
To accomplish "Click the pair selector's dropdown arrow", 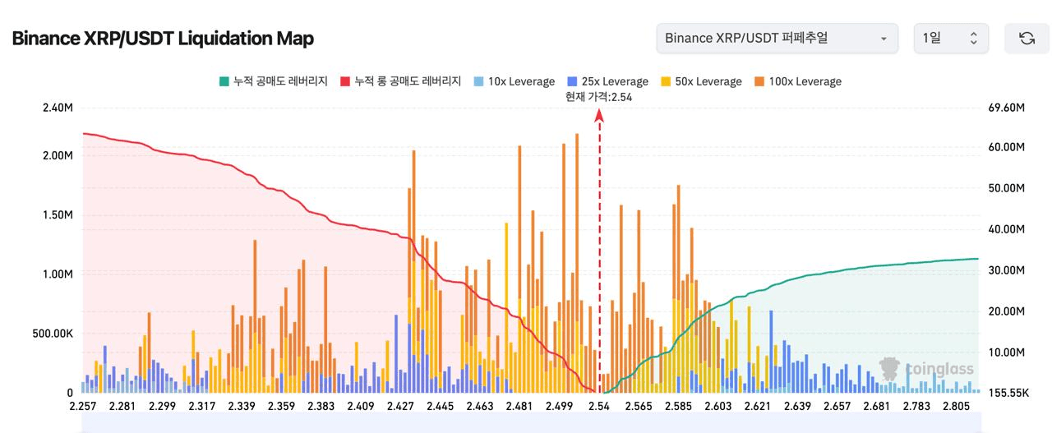I will pos(884,39).
